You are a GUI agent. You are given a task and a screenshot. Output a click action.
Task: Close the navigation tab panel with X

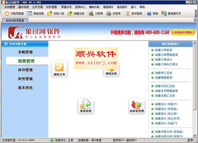(x=195, y=20)
